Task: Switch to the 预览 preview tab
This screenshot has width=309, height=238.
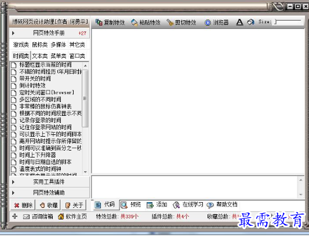Action: 131,205
